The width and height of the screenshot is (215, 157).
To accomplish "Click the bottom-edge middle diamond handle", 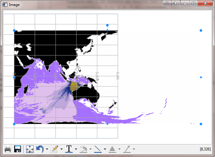I will pyautogui.click(x=107, y=124).
